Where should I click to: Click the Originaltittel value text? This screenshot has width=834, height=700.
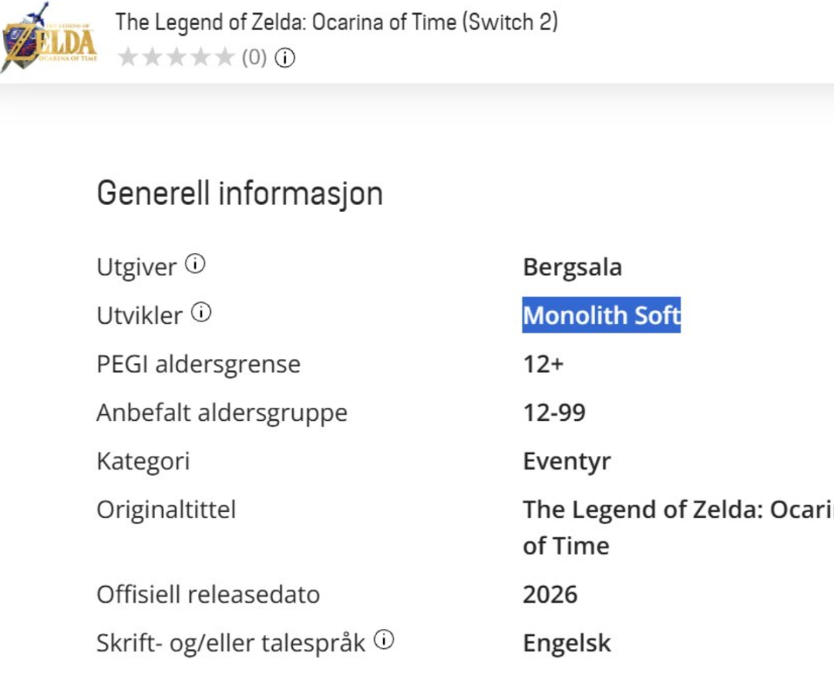coord(678,527)
